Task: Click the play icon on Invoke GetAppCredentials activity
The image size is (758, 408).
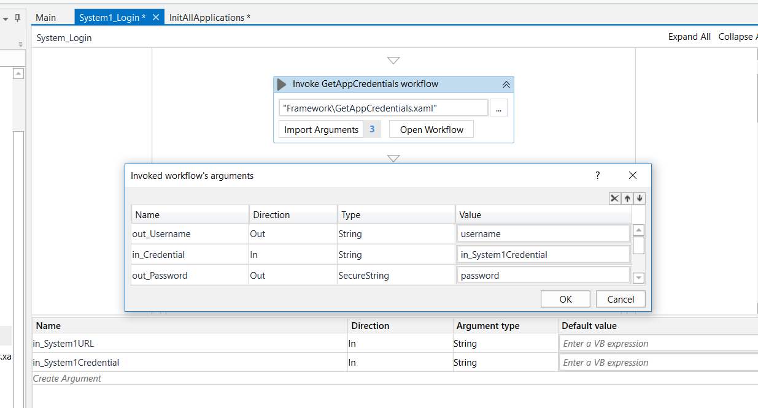Action: [282, 85]
